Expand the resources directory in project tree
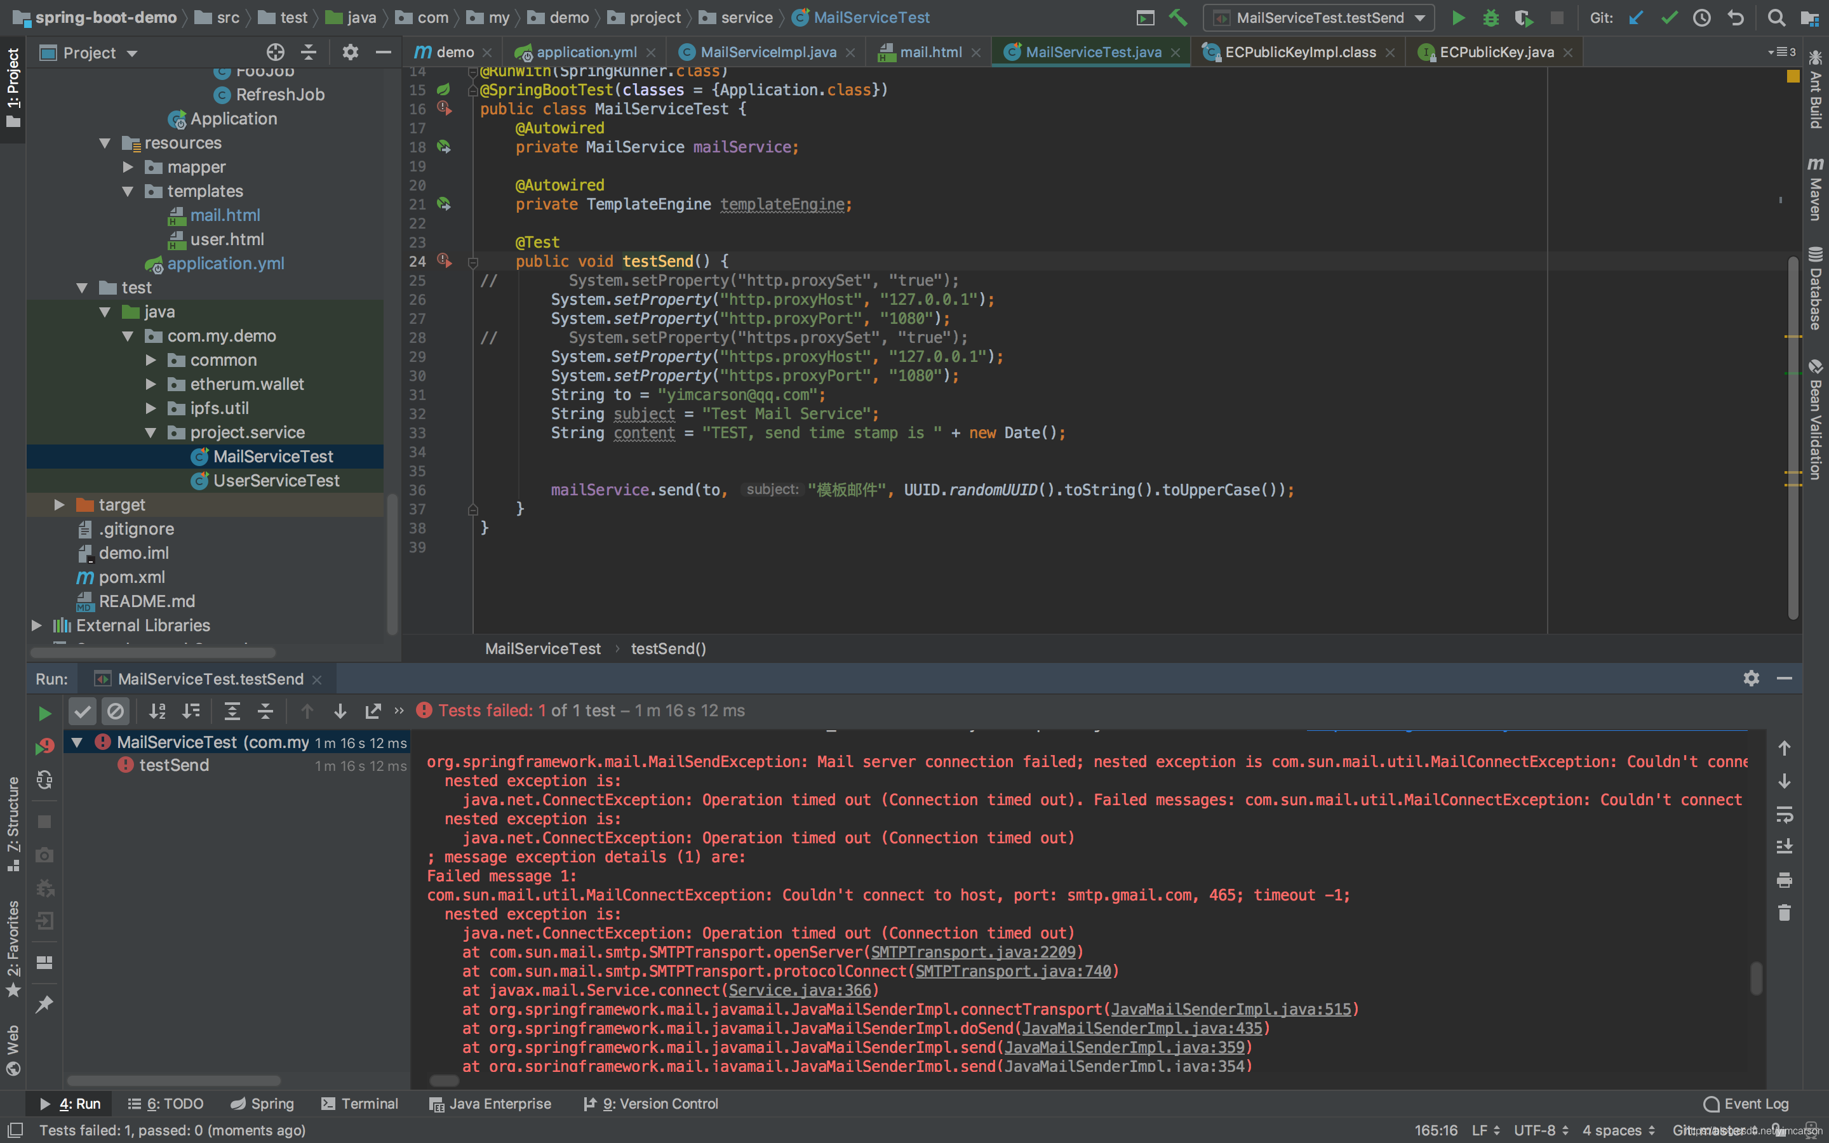1829x1143 pixels. tap(105, 141)
